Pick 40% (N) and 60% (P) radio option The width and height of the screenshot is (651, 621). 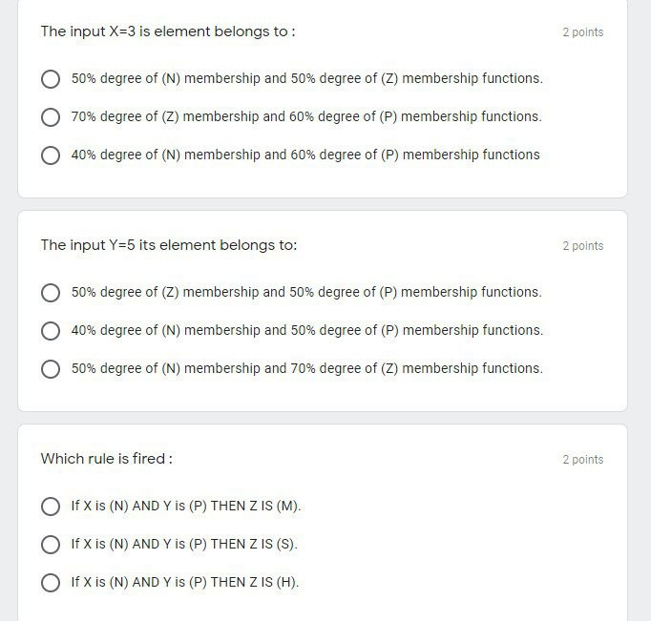click(51, 155)
